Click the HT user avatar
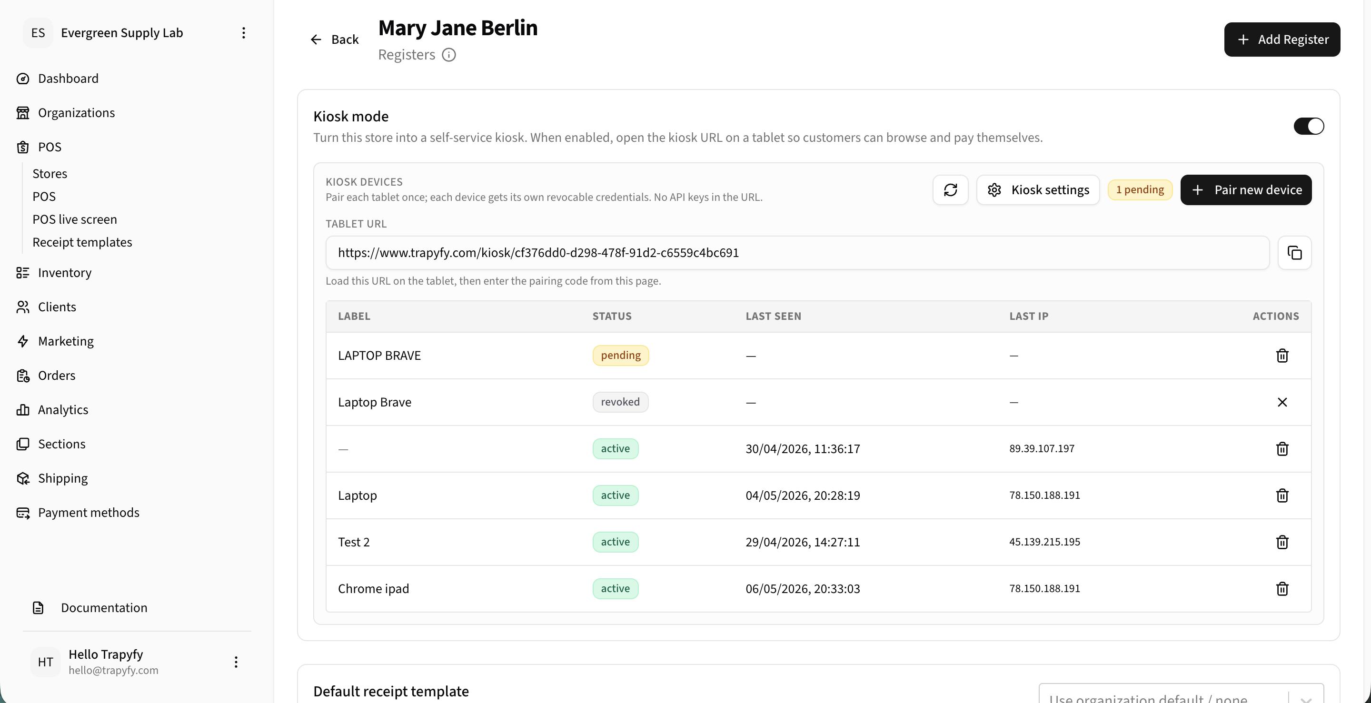Viewport: 1371px width, 703px height. tap(45, 662)
